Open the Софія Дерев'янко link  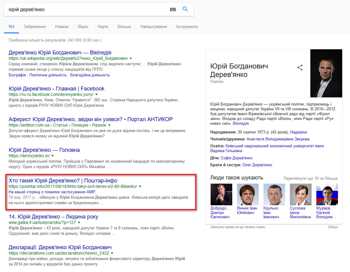(x=237, y=158)
